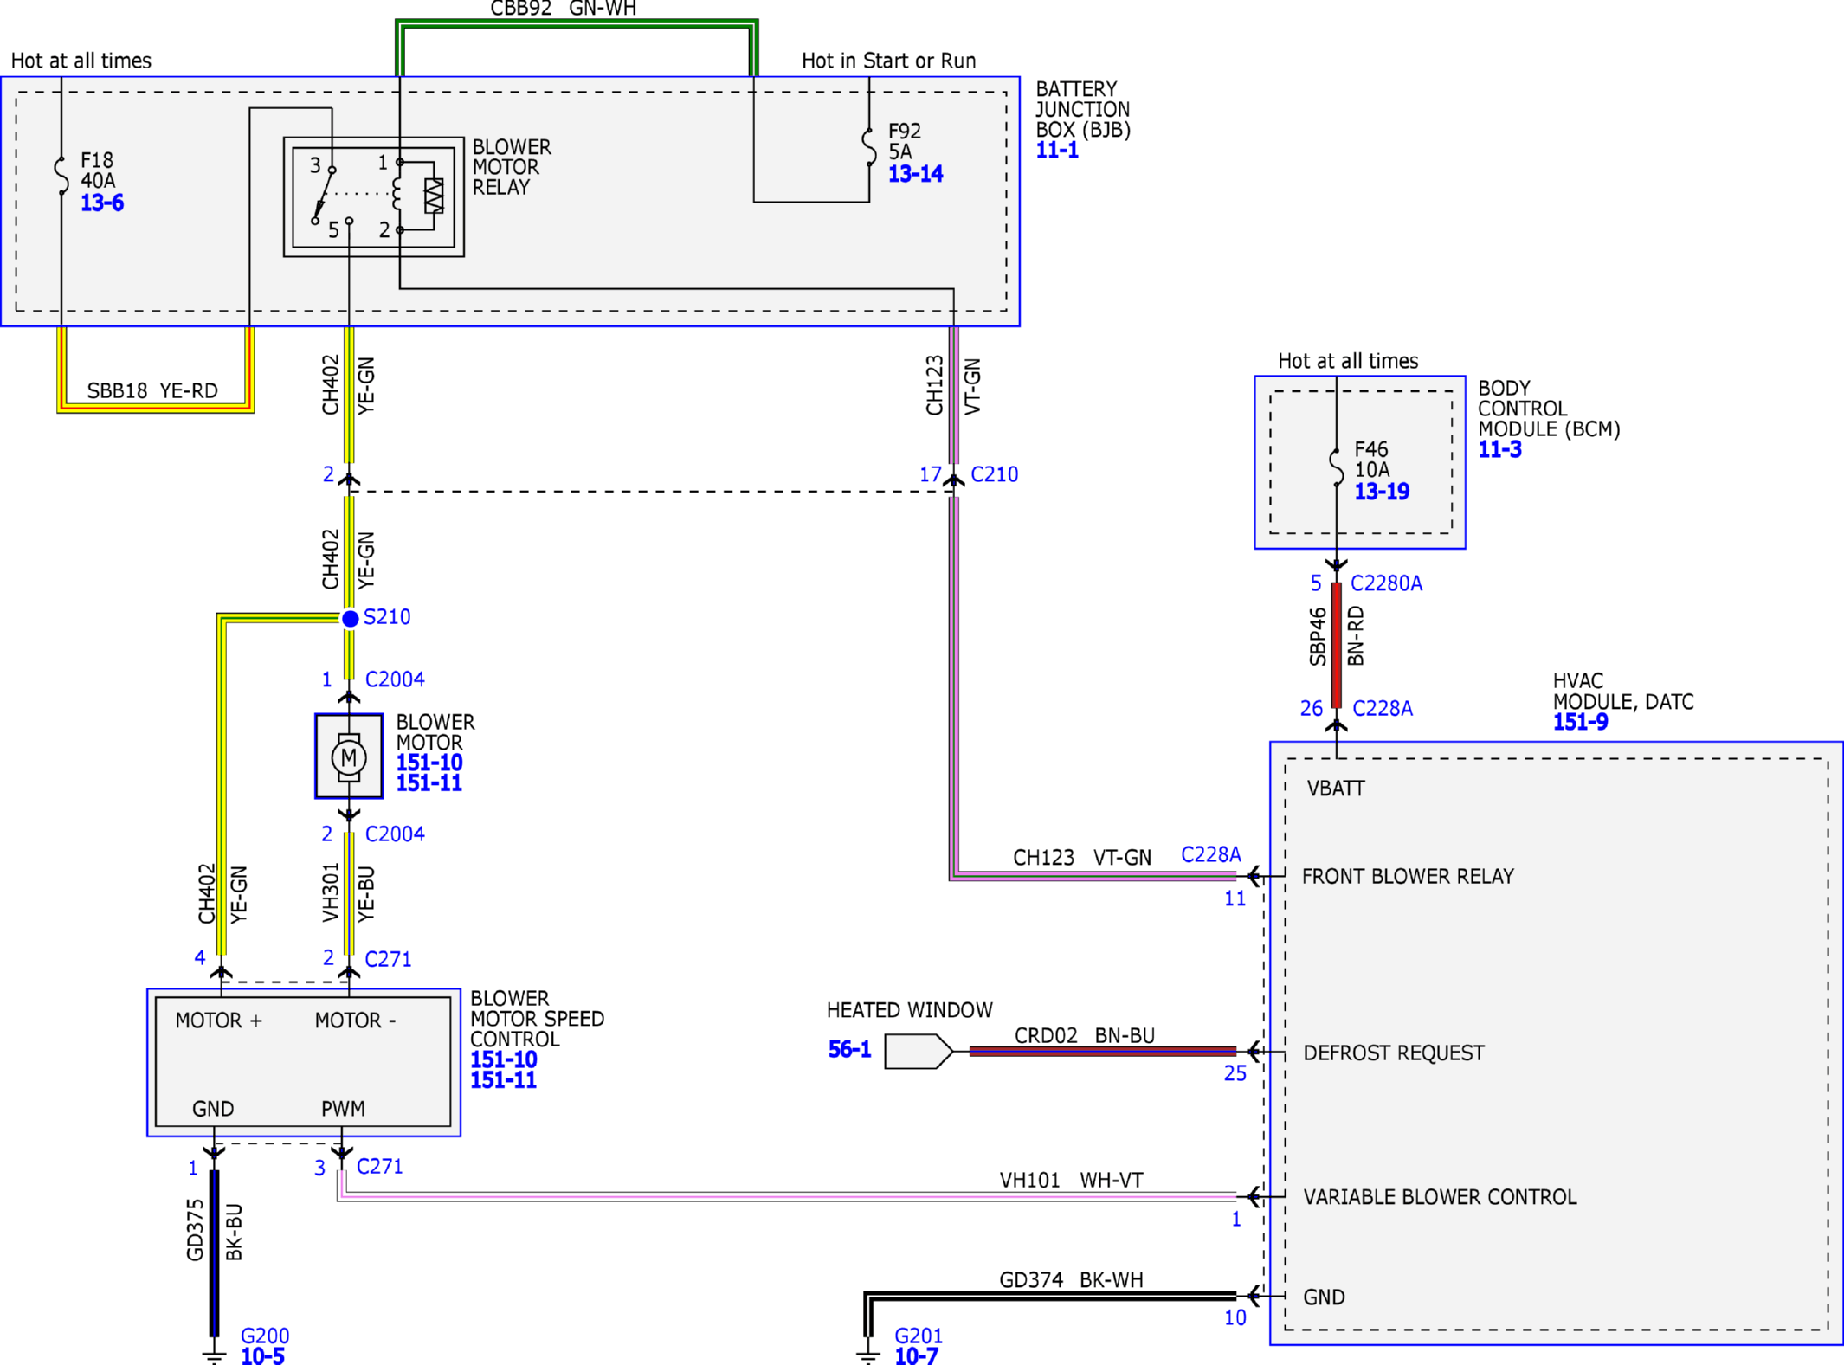The height and width of the screenshot is (1365, 1844).
Task: Select the PWM terminal label
Action: click(x=343, y=1109)
